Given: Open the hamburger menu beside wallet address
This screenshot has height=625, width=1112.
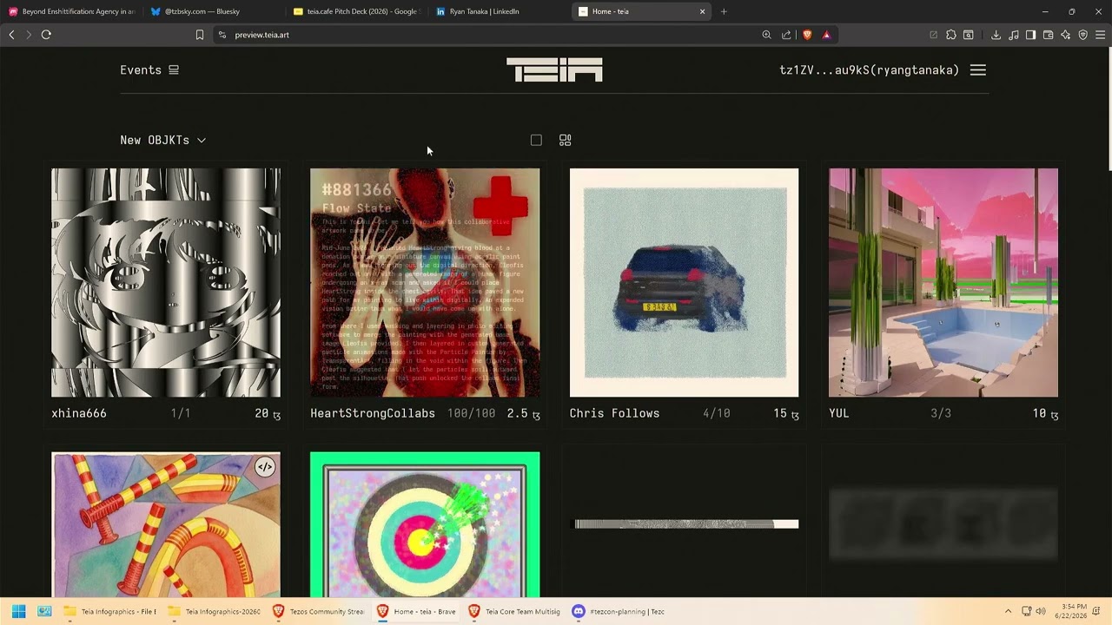Looking at the screenshot, I should point(978,70).
